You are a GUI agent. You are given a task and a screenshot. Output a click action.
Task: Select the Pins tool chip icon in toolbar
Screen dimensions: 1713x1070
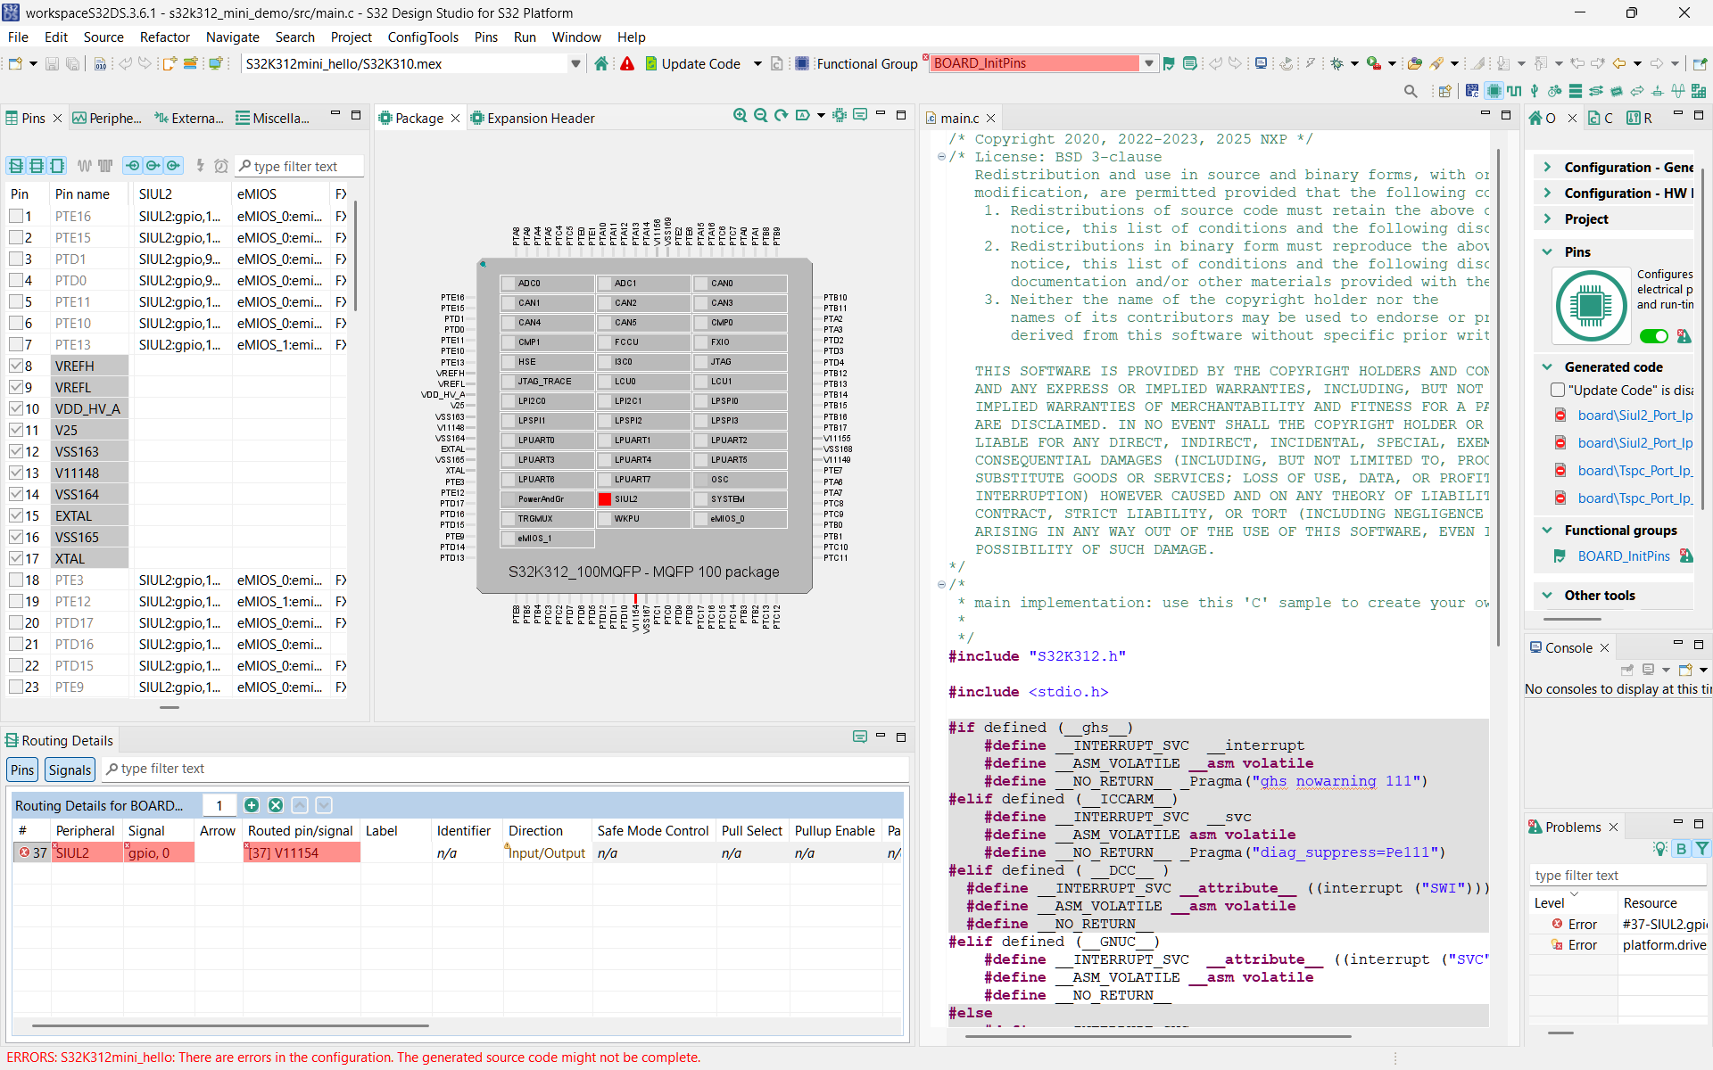point(1495,91)
